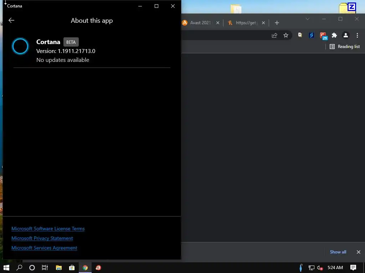This screenshot has width=365, height=273.
Task: Close the Chrome downloads bar
Action: point(359,252)
